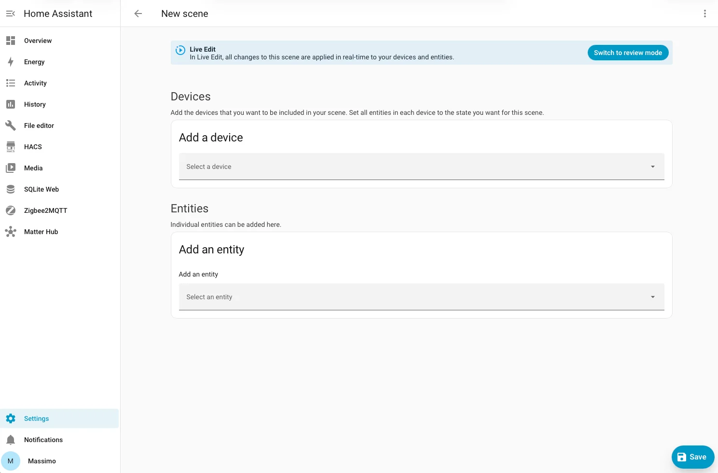The image size is (718, 473).
Task: Click the File editor wrench icon
Action: coord(11,125)
